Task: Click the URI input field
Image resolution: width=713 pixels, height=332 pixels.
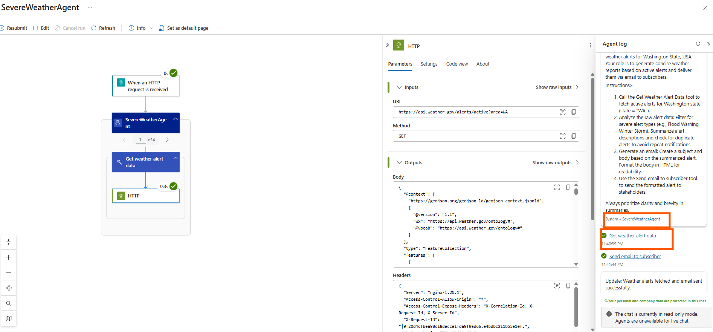Action: coord(475,112)
